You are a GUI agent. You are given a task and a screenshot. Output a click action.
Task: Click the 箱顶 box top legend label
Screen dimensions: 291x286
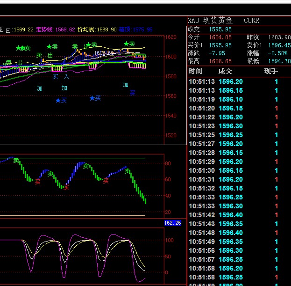[125, 29]
